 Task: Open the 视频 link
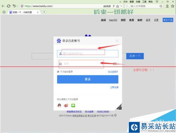click(x=132, y=20)
